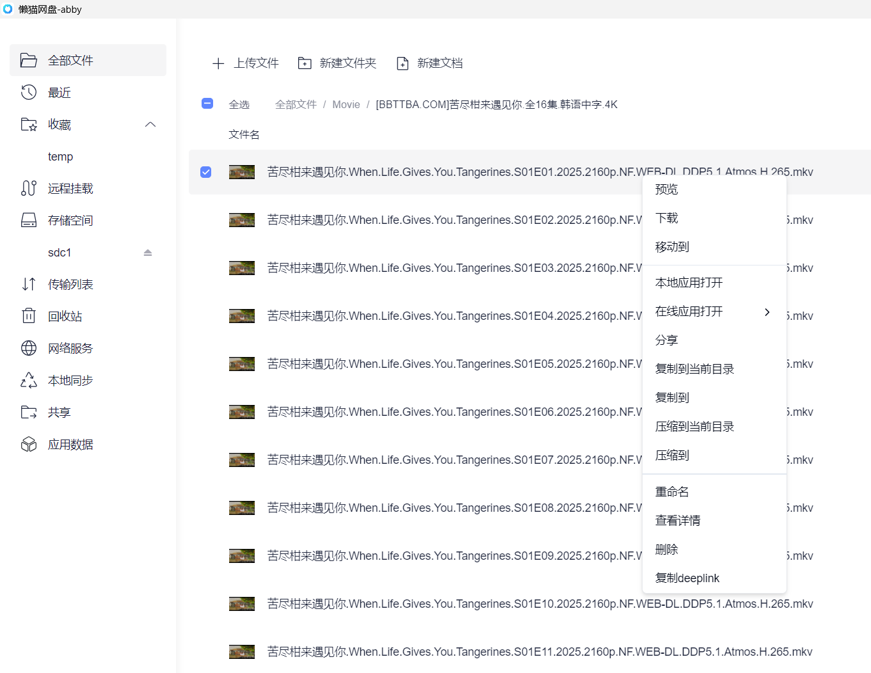Screen dimensions: 871x673
Task: Click the 新建文档 button label
Action: click(440, 63)
